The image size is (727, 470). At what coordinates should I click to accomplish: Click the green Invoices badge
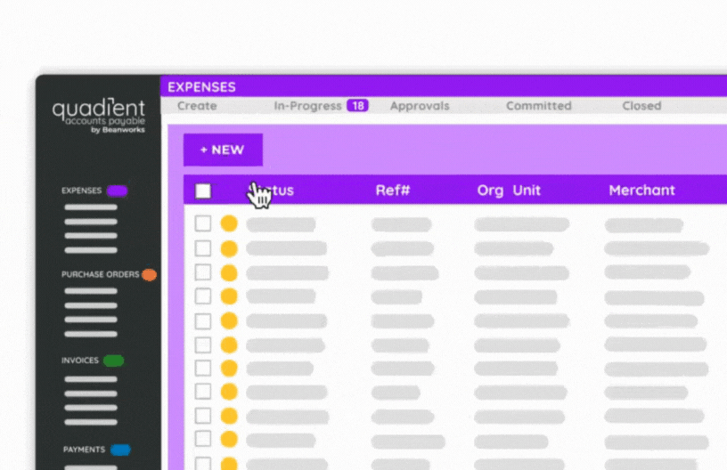[113, 361]
